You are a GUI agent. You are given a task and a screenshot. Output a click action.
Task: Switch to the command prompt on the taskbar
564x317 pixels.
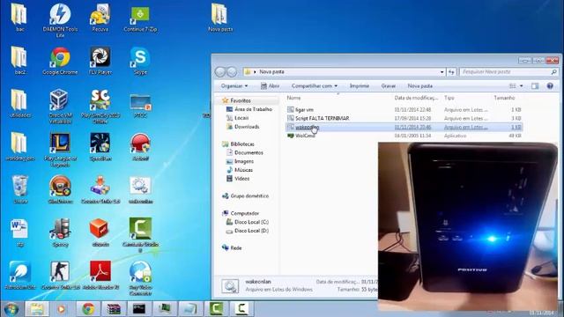(139, 309)
